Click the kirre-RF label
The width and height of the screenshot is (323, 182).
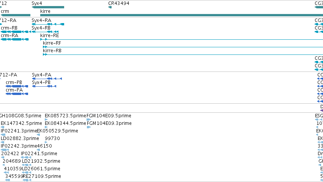pos(52,43)
